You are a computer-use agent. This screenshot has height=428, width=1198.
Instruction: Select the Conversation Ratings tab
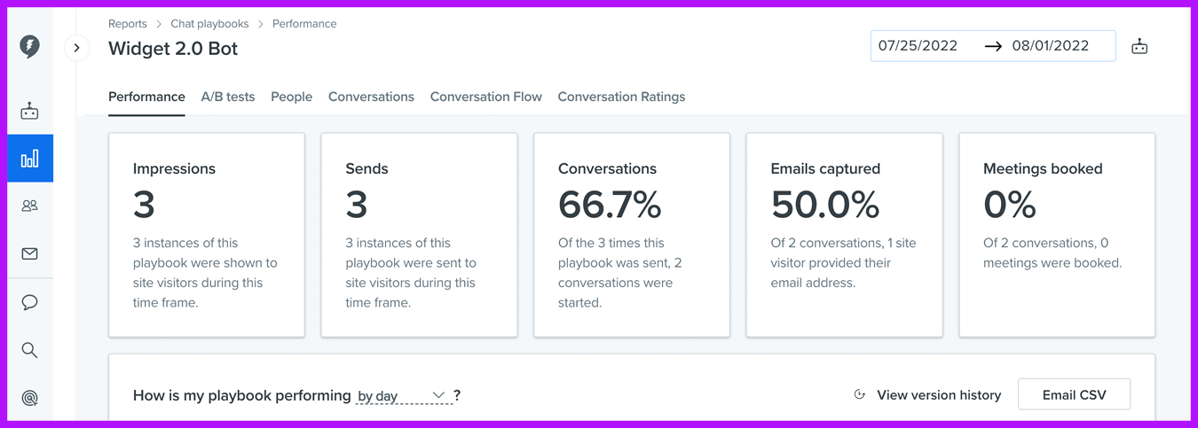click(x=621, y=97)
